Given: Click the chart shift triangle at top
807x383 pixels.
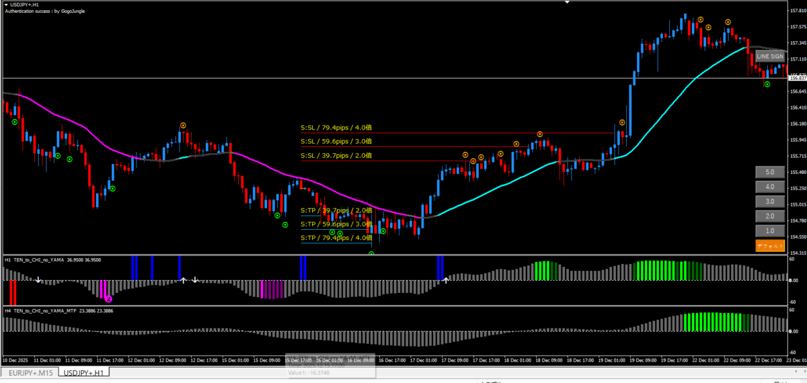Looking at the screenshot, I should pyautogui.click(x=568, y=3).
